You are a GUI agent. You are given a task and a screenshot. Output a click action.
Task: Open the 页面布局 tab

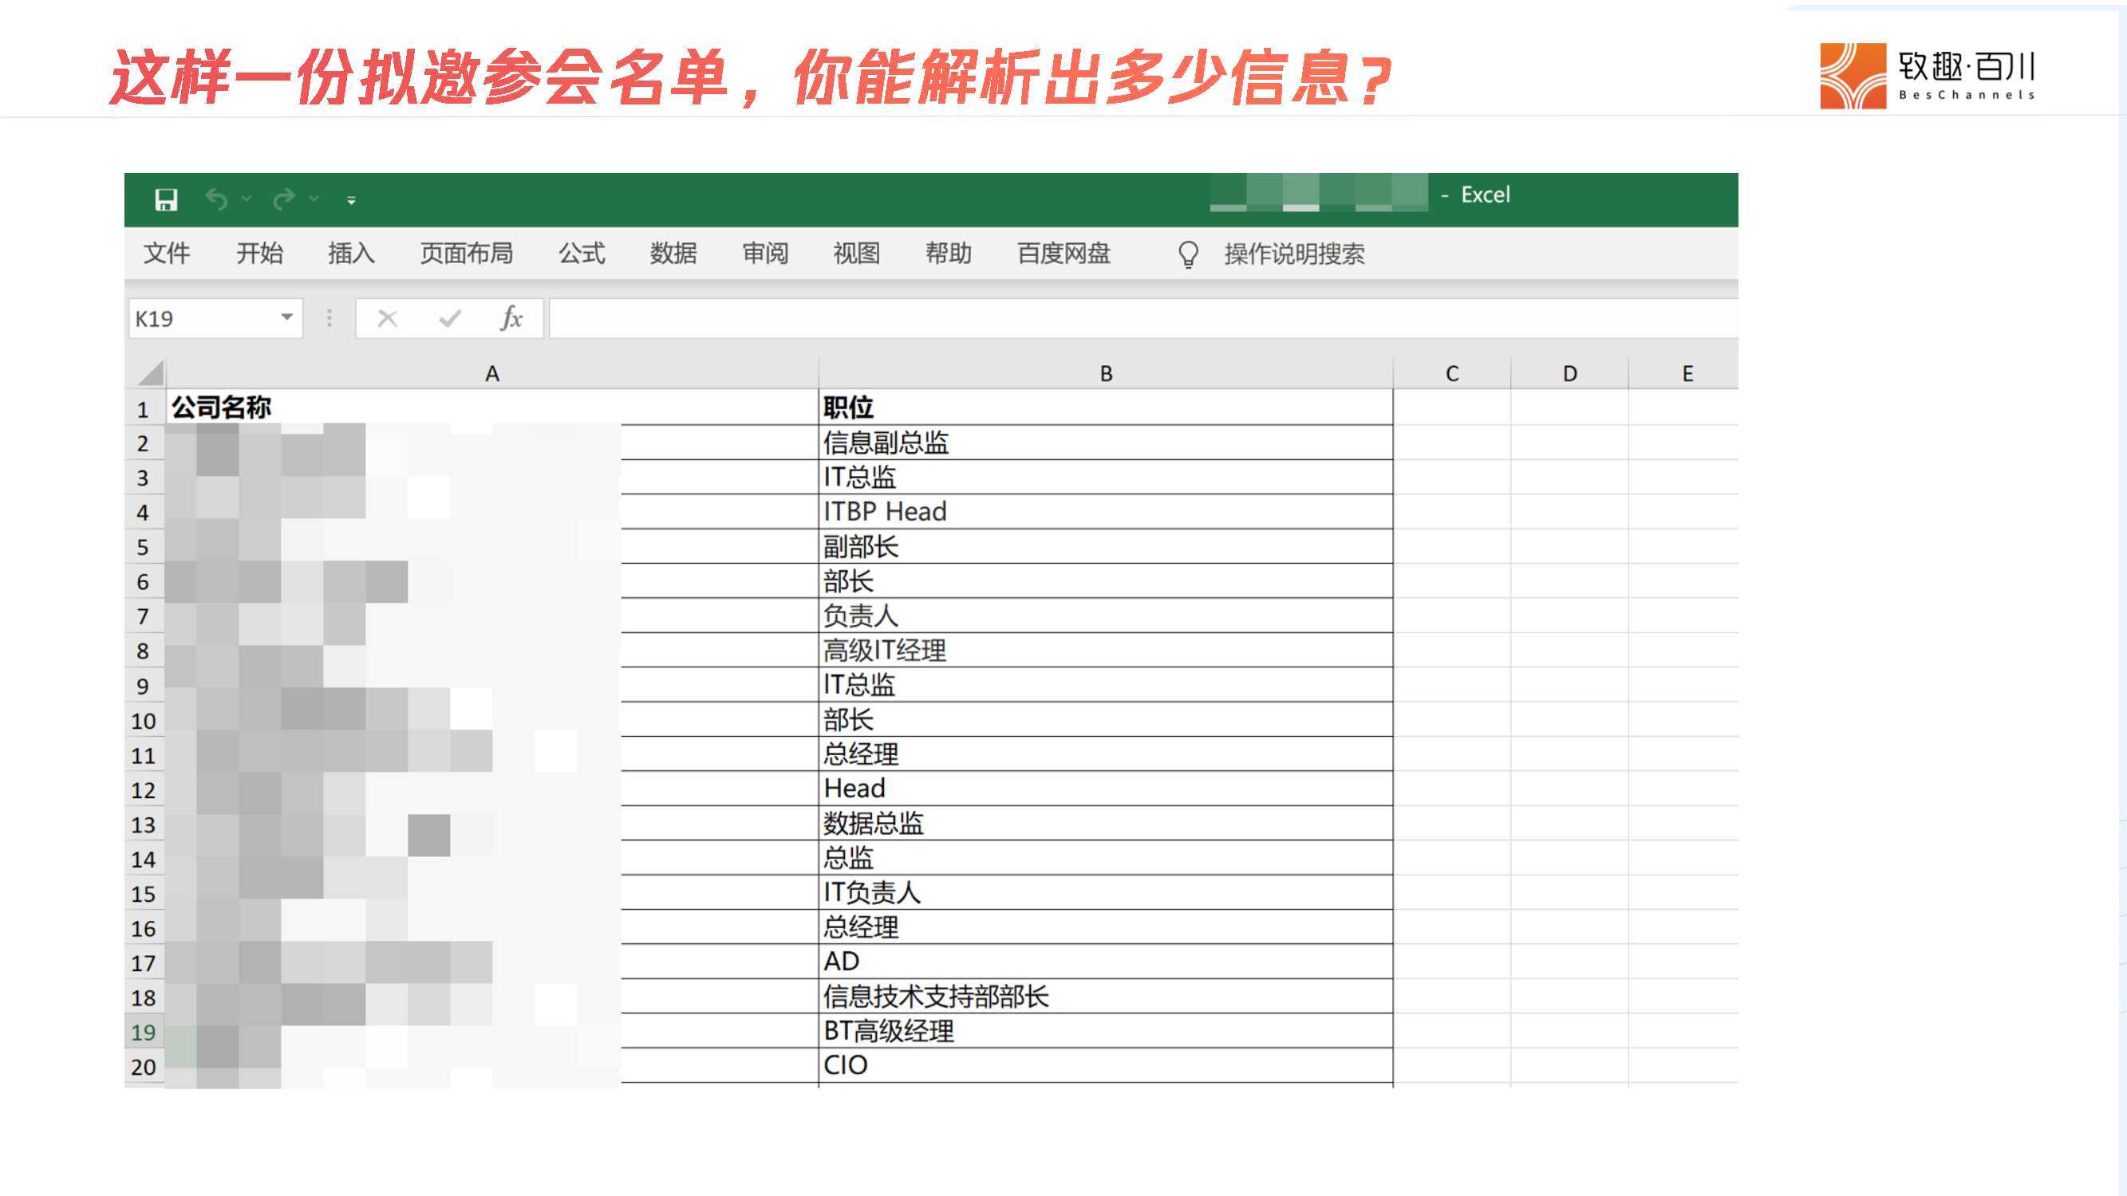467,254
